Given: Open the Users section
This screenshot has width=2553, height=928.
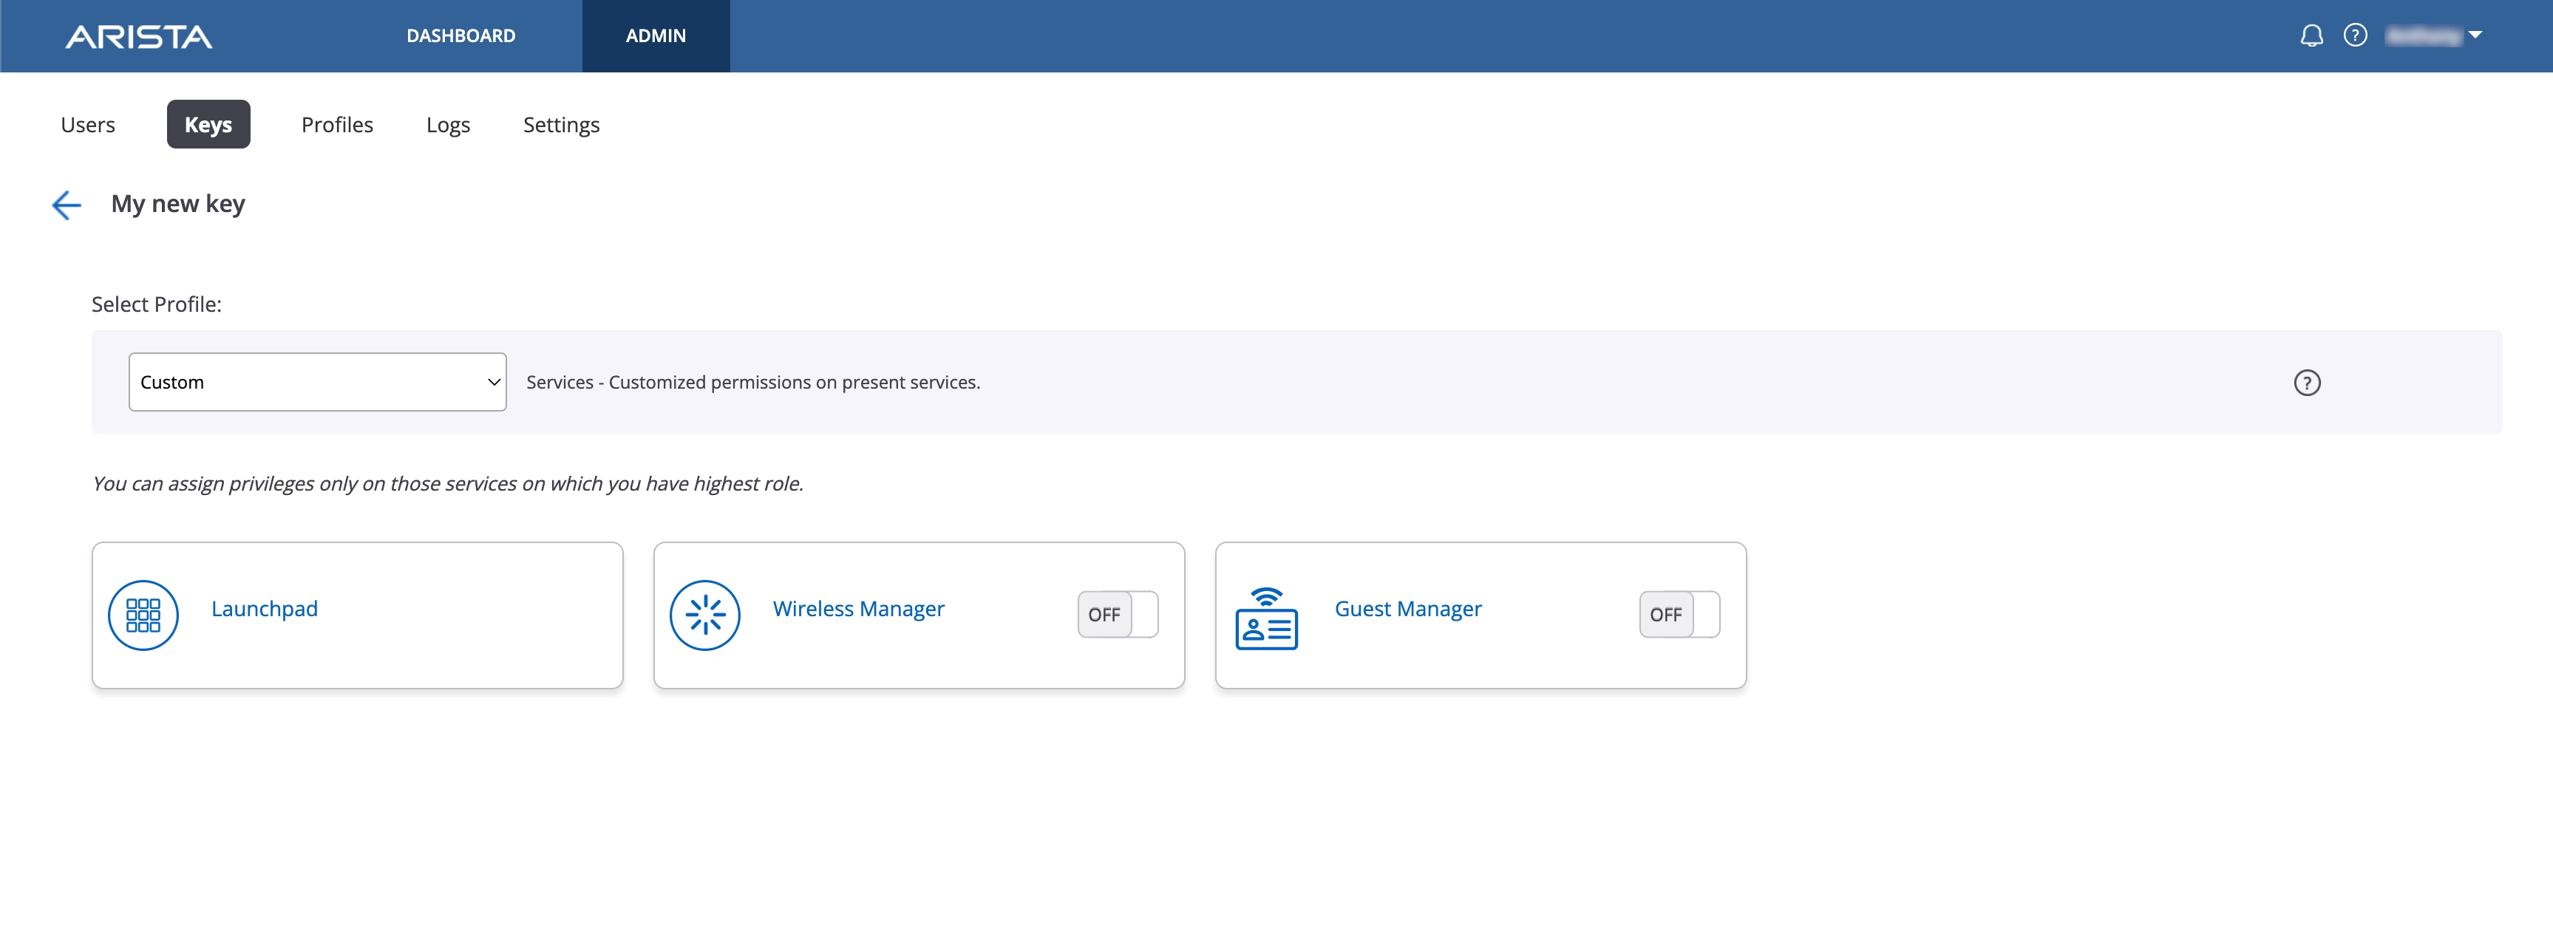Looking at the screenshot, I should click(x=88, y=125).
